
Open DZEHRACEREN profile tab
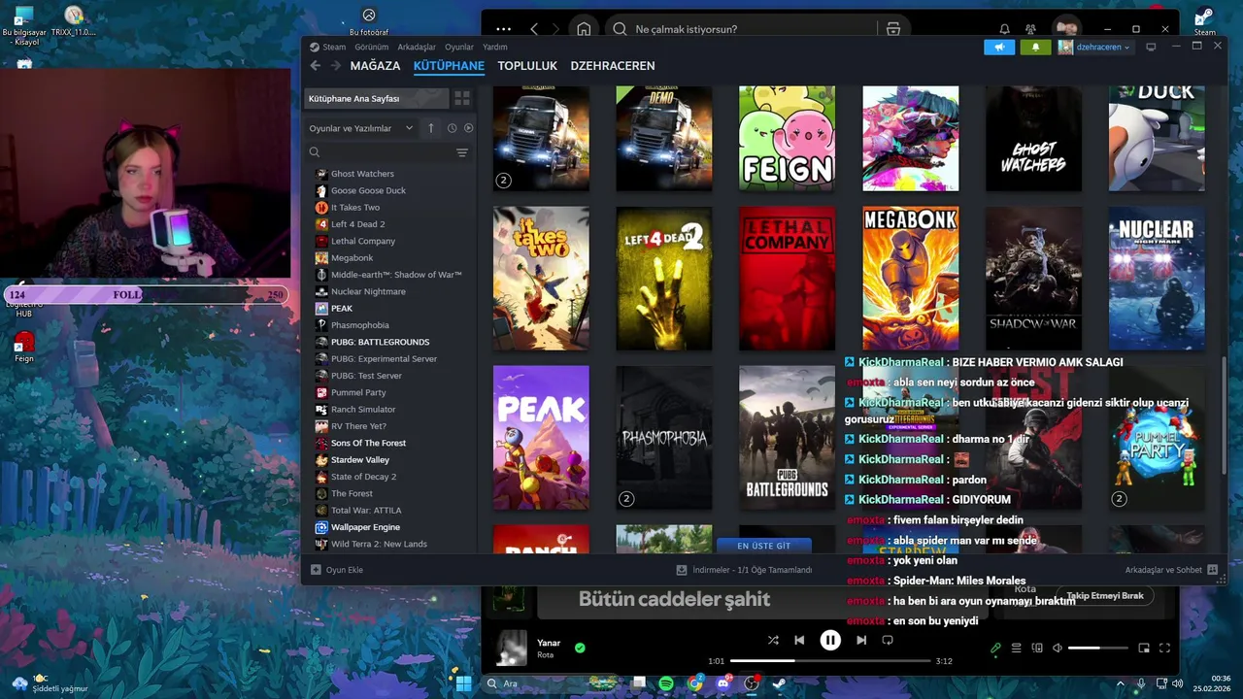point(613,66)
